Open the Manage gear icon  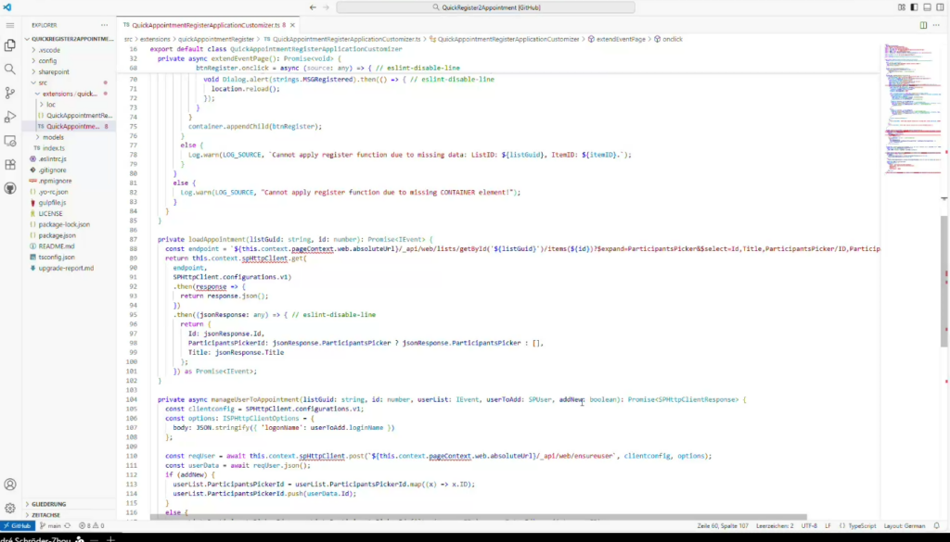point(10,508)
